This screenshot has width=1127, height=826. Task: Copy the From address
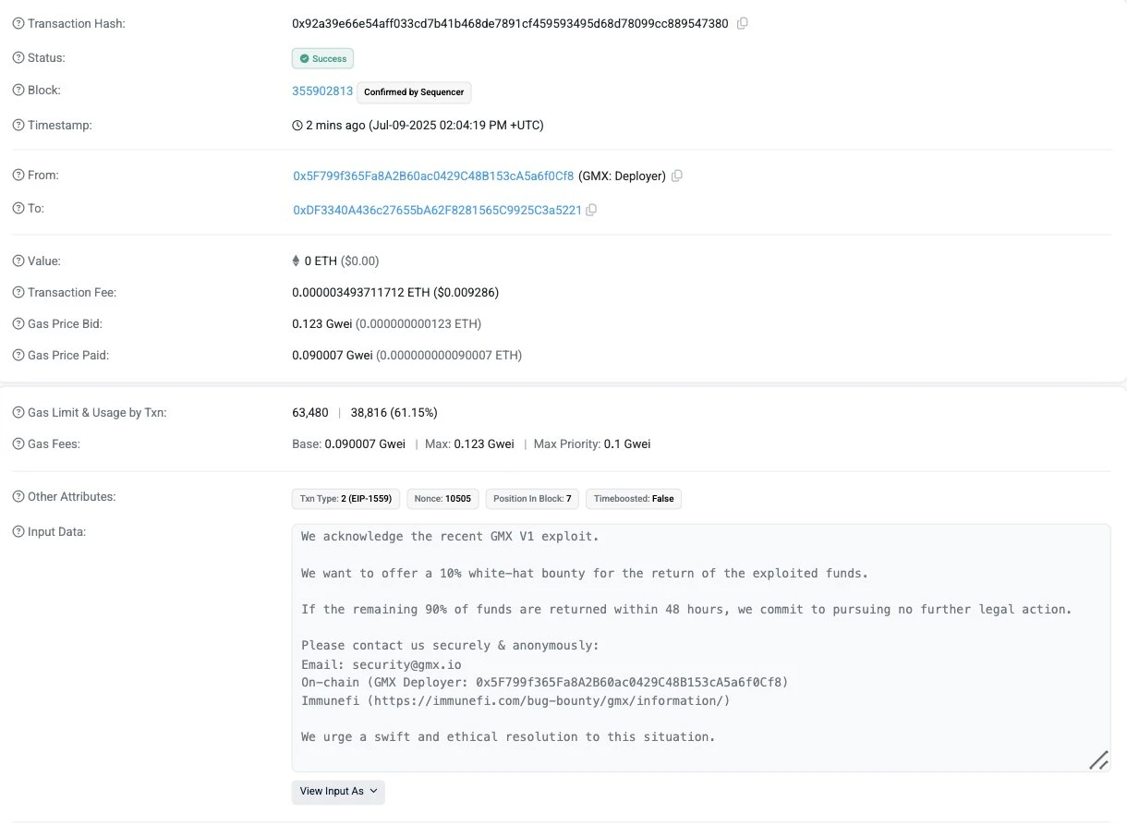[x=676, y=176]
